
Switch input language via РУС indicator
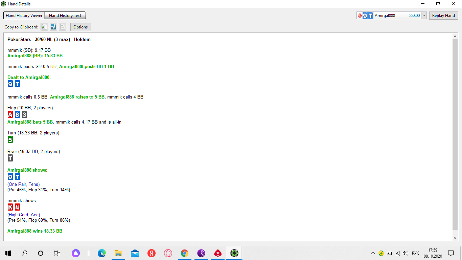[416, 253]
